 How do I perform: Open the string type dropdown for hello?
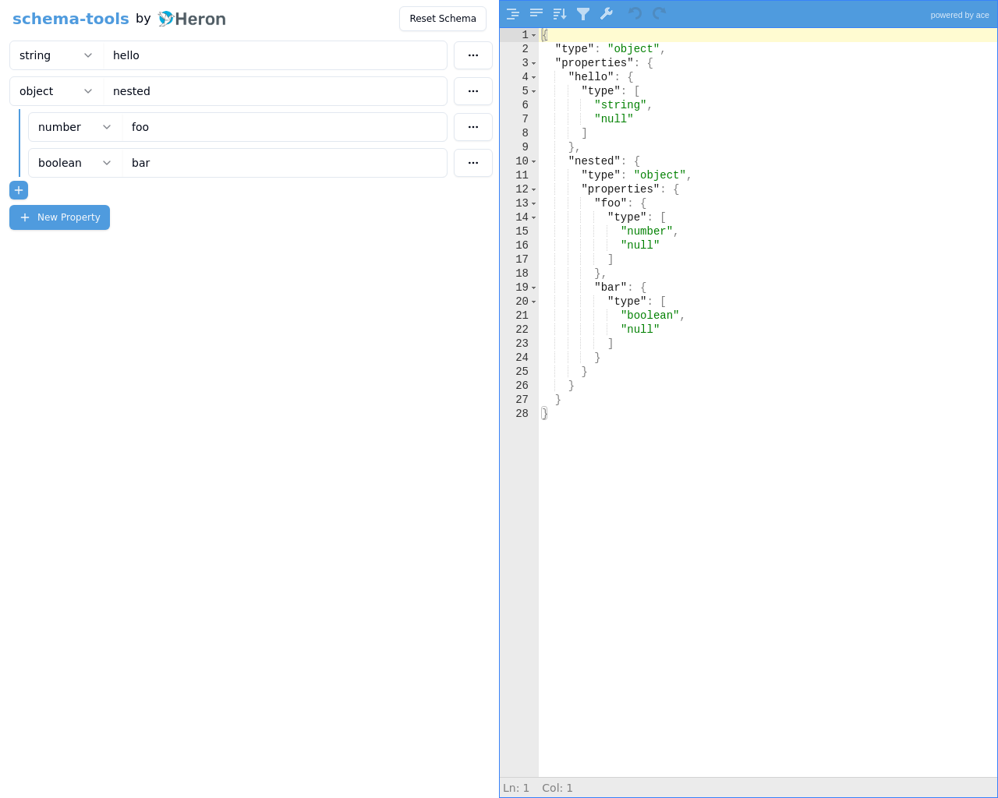click(56, 55)
